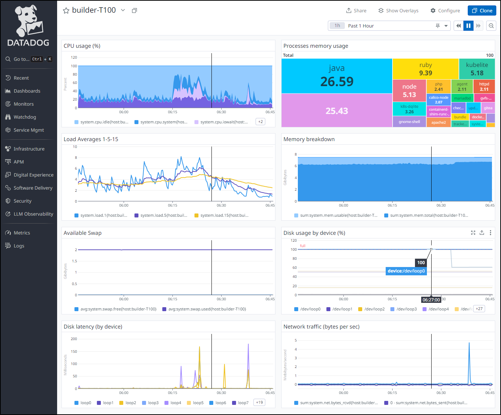501x415 pixels.
Task: Click the Memory breakdown widget title
Action: (309, 139)
